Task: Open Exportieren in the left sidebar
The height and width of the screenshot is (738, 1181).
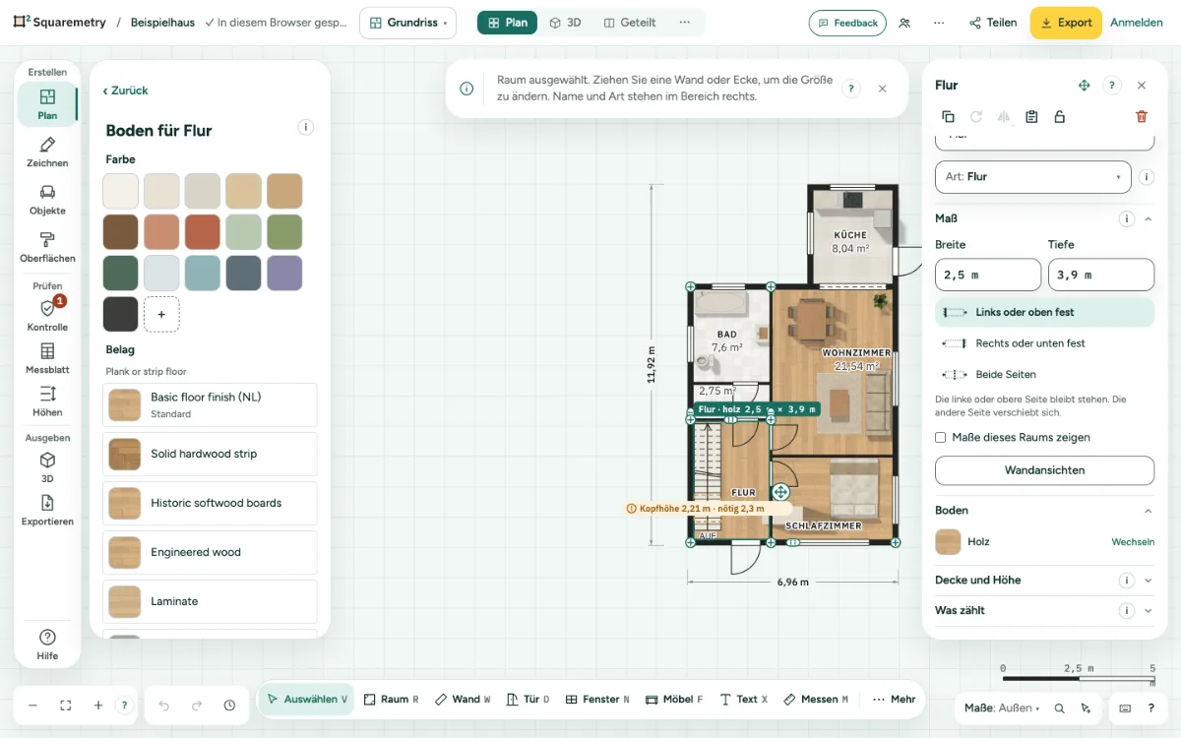Action: [x=47, y=510]
